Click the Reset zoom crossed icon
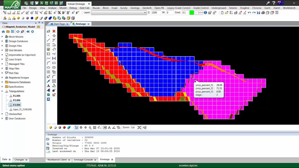Viewport: 299px width, 168px height. click(139, 127)
